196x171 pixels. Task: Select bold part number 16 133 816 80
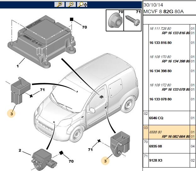(x=160, y=43)
